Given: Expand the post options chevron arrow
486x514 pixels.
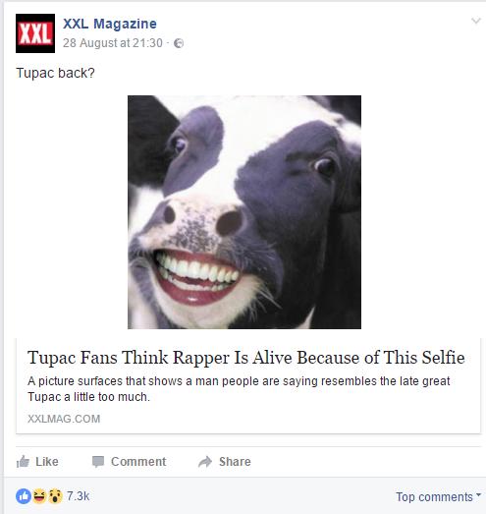Looking at the screenshot, I should [475, 21].
